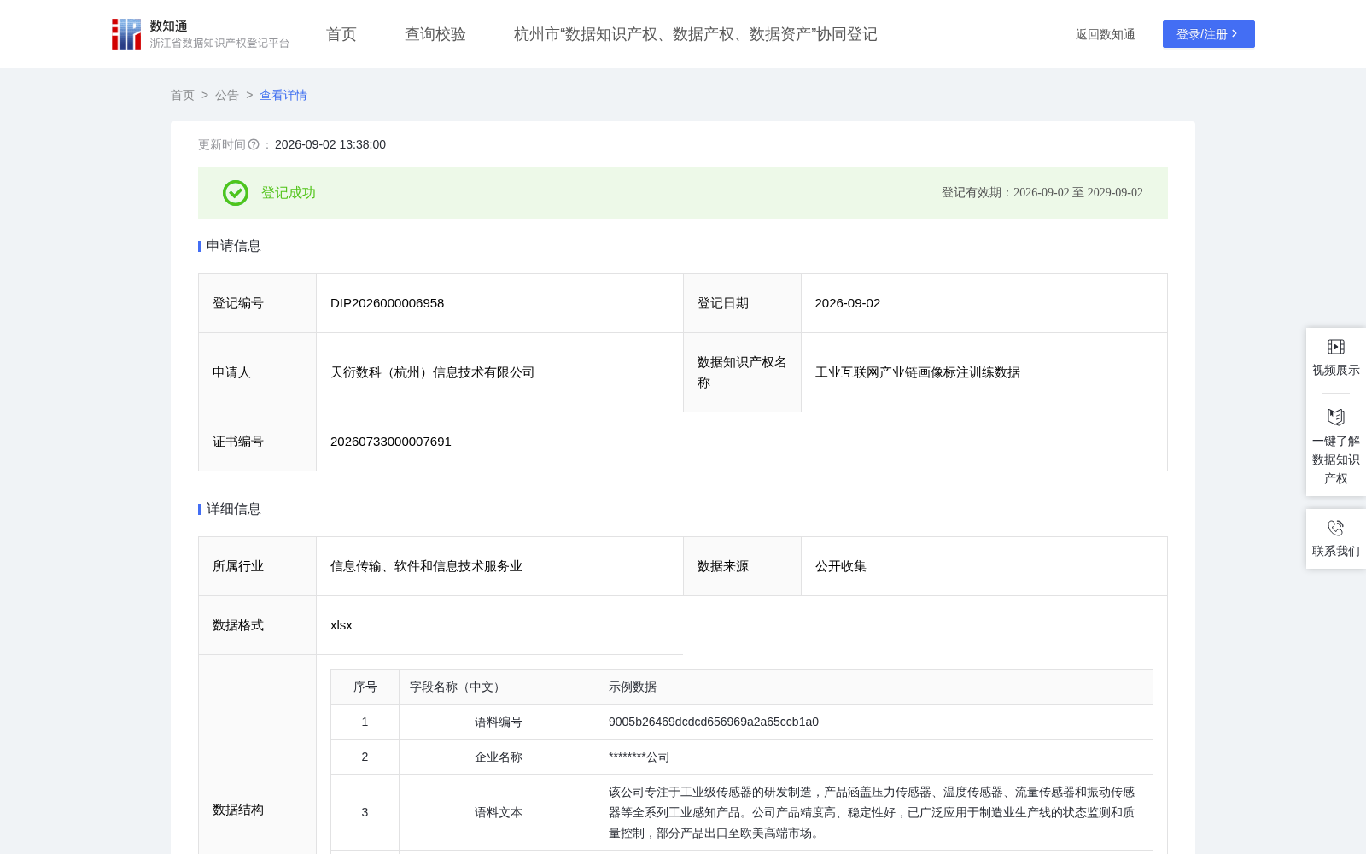
Task: Click the 语料文本 sample description paragraph
Action: point(872,812)
